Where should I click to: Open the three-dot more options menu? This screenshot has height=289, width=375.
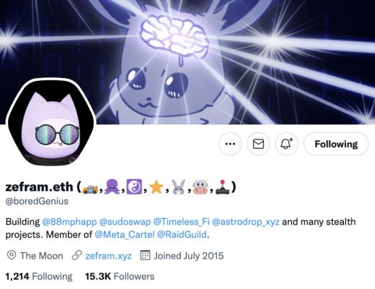[x=230, y=144]
